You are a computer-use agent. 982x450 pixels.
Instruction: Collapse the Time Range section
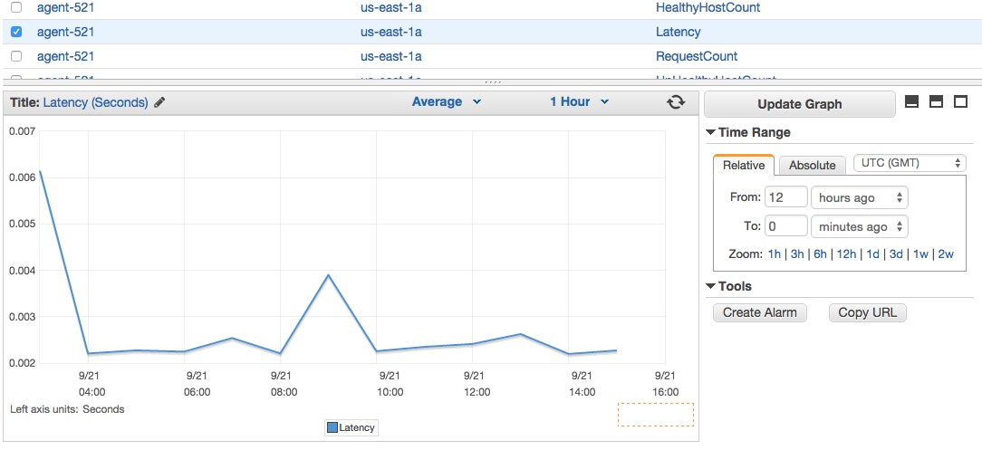pos(710,133)
